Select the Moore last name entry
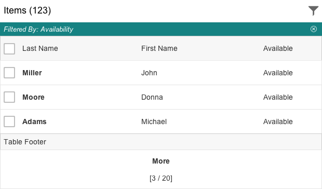The width and height of the screenshot is (322, 189). coord(33,97)
